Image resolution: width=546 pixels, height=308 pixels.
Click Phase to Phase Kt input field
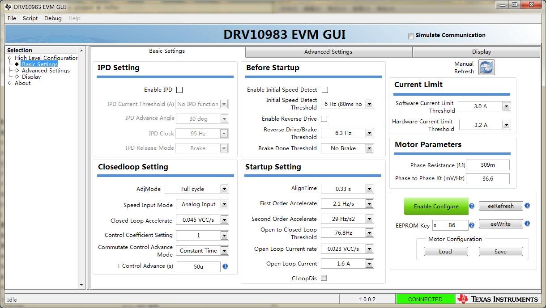coord(488,178)
